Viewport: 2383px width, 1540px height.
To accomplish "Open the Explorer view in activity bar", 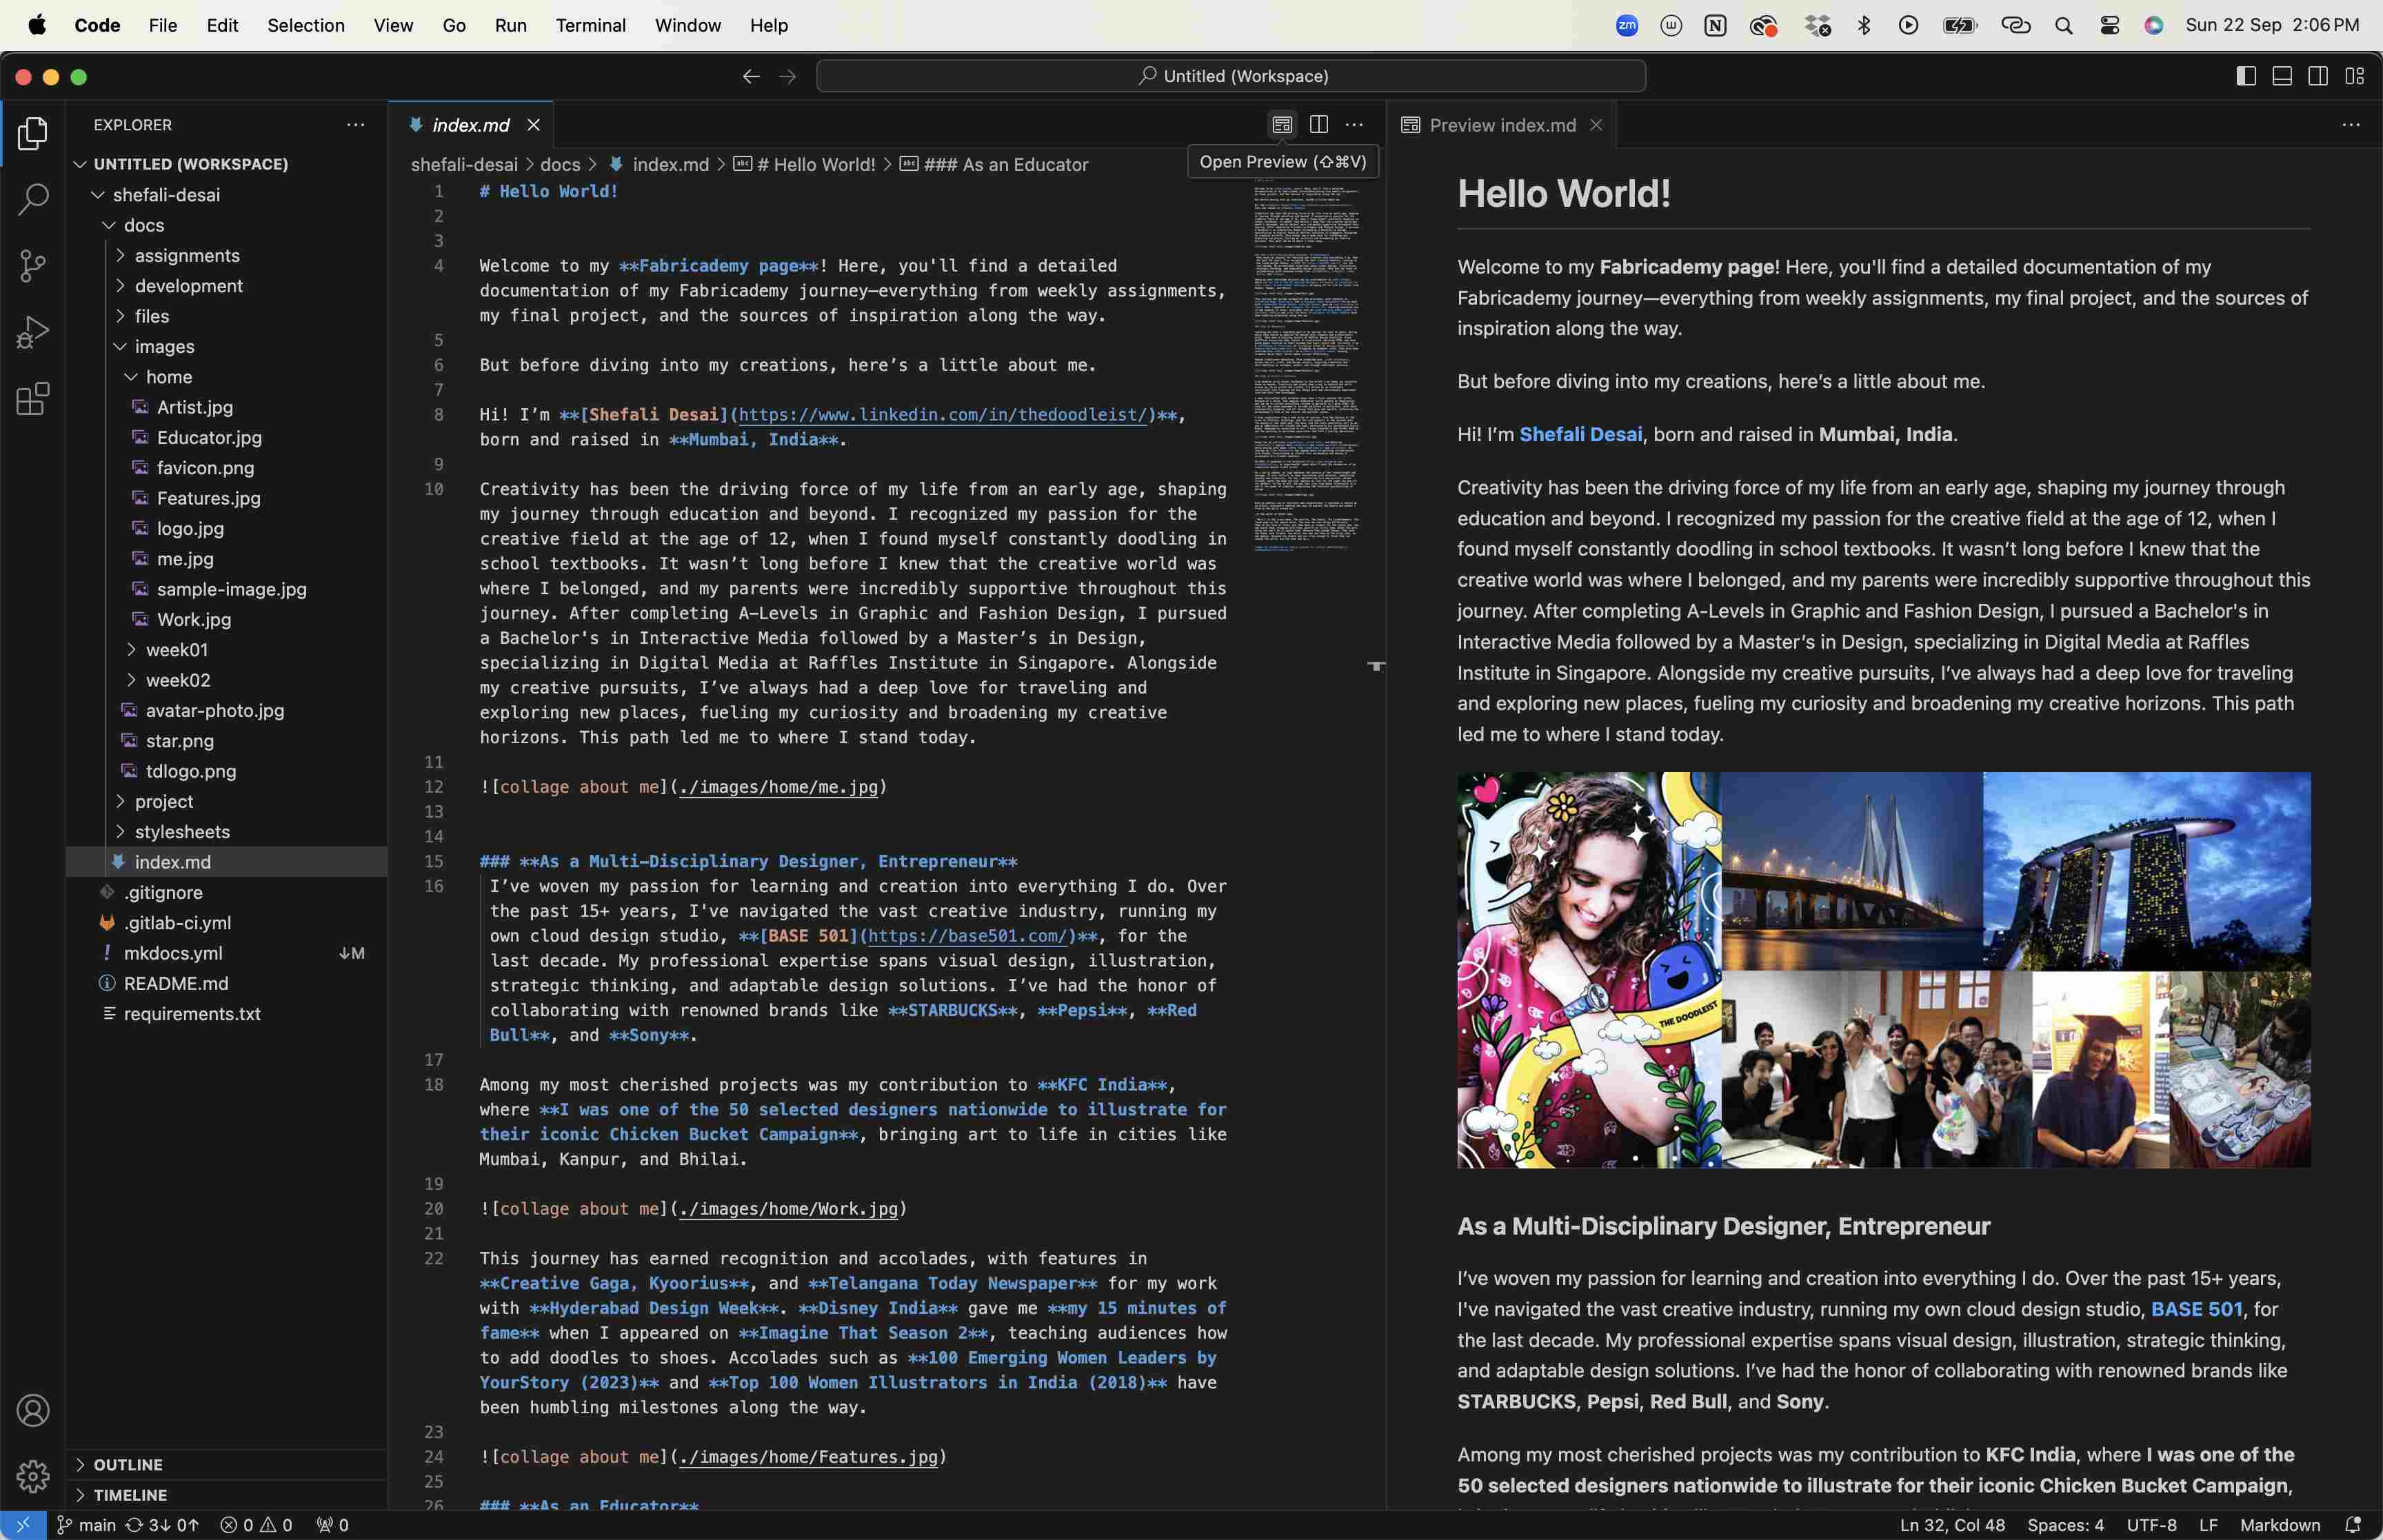I will point(33,133).
